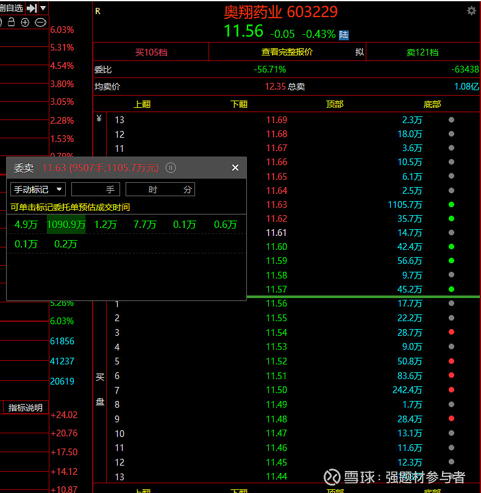Viewport: 481px width, 493px height.
Task: Click the top 底部 button
Action: click(x=432, y=104)
